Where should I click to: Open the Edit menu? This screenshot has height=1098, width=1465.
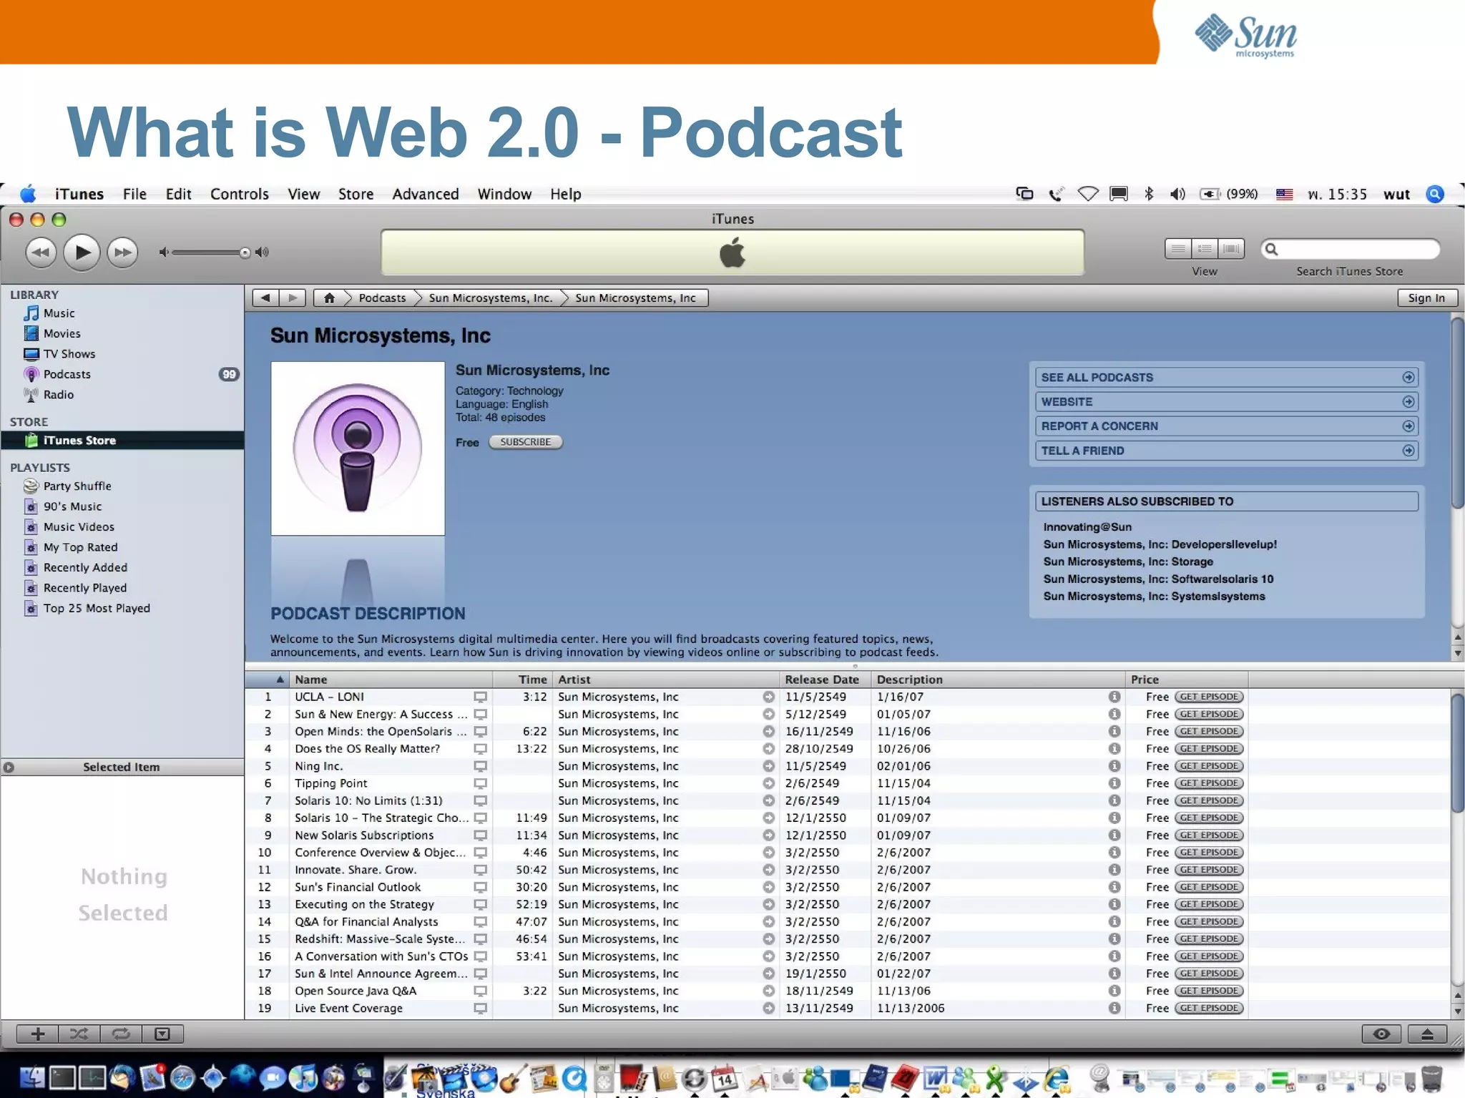(178, 194)
